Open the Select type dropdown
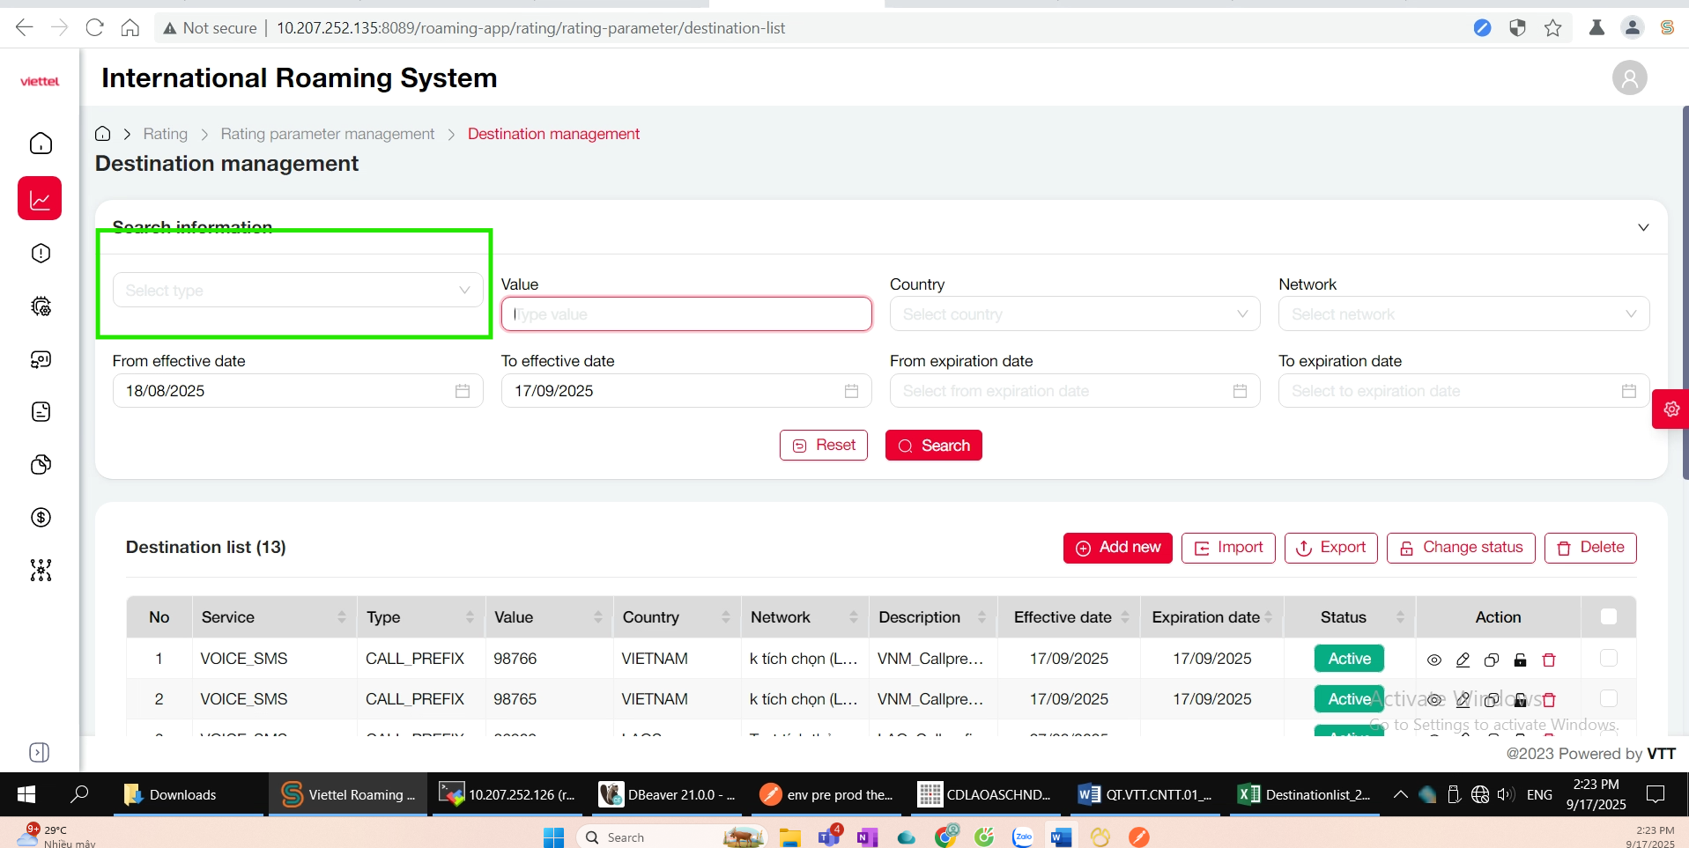 click(297, 291)
